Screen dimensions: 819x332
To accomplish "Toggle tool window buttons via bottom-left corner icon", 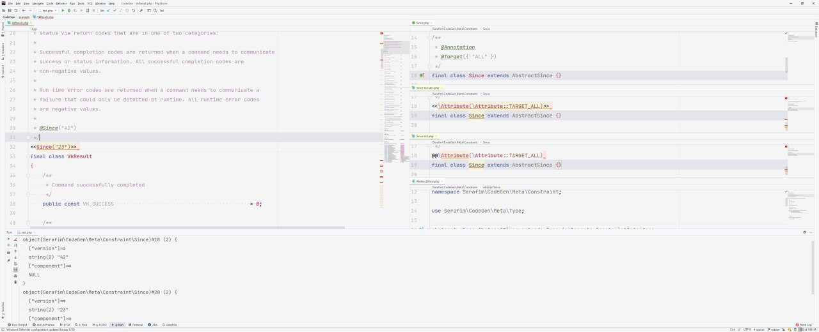I will click(3, 329).
